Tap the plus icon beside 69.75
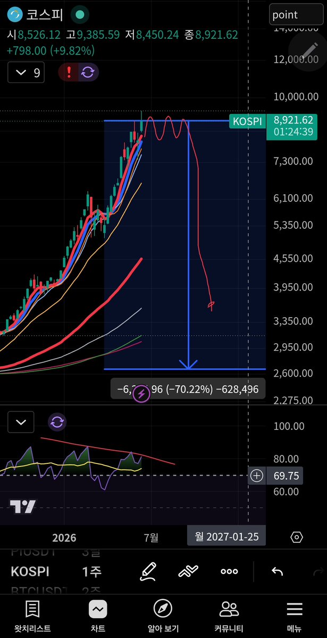The image size is (327, 638). [x=257, y=476]
